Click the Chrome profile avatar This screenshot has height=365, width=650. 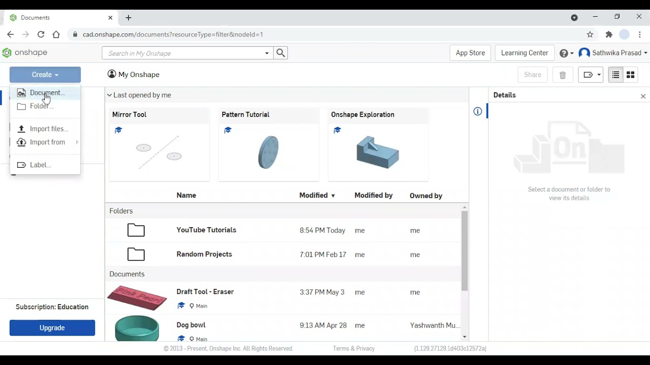tap(625, 34)
